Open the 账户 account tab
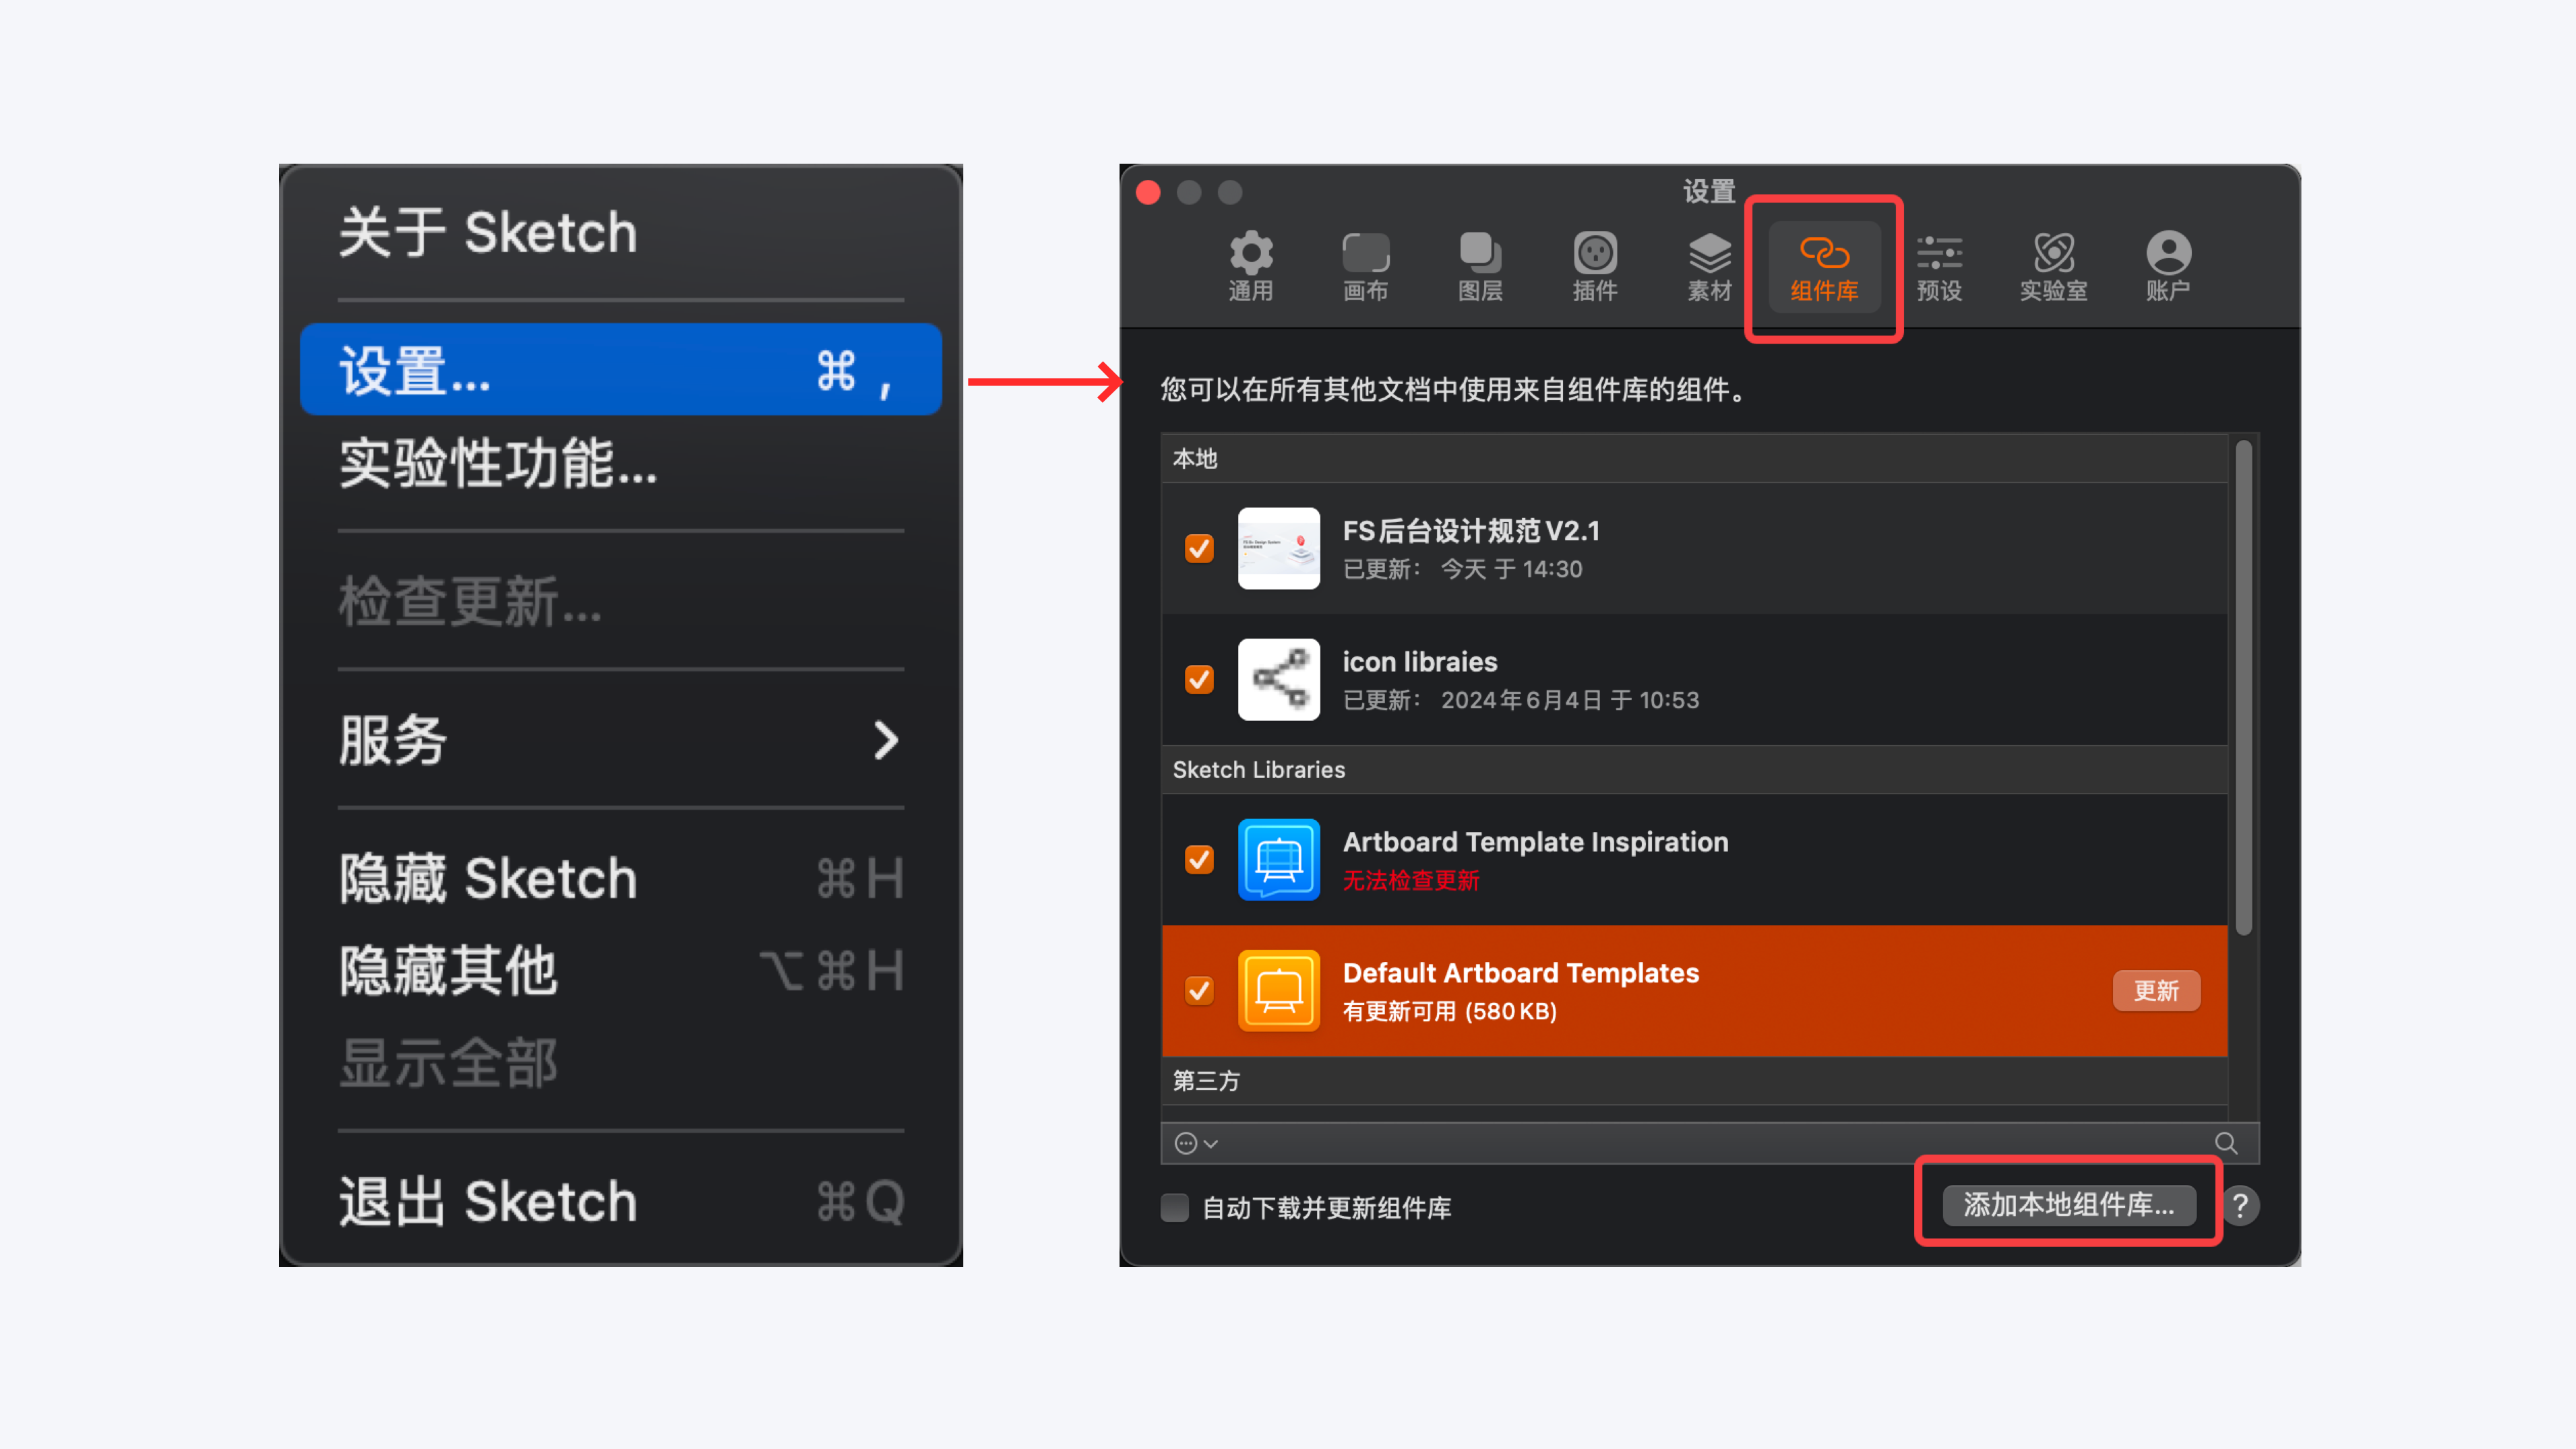Screen dimensions: 2576x1449 [2168, 266]
